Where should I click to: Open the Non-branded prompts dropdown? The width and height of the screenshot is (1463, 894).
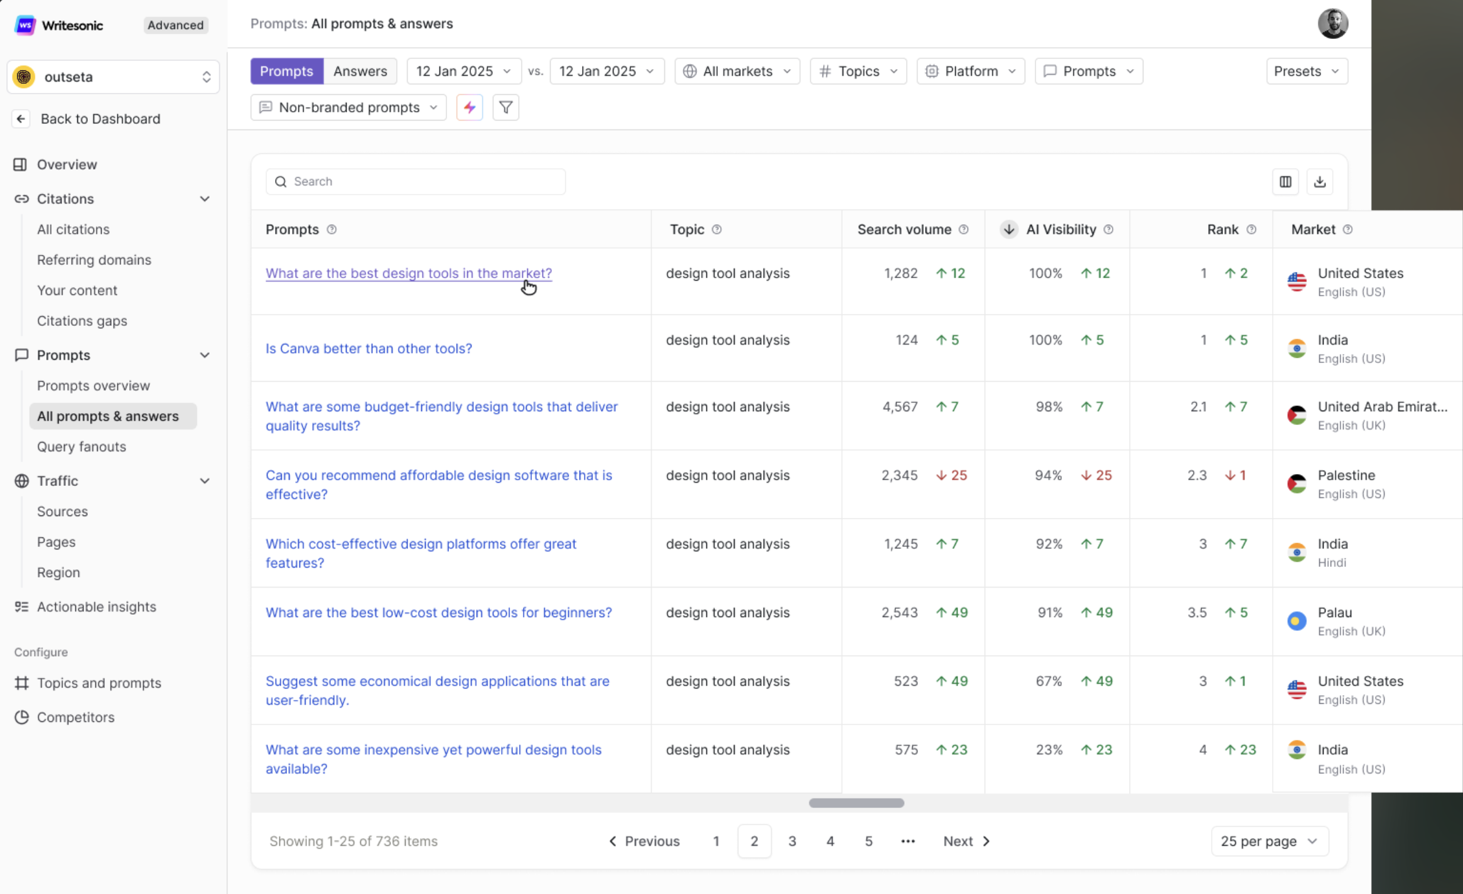pyautogui.click(x=348, y=107)
